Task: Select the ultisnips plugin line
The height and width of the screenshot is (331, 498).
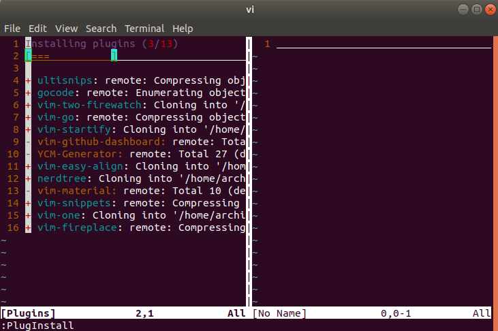Action: tap(135, 80)
